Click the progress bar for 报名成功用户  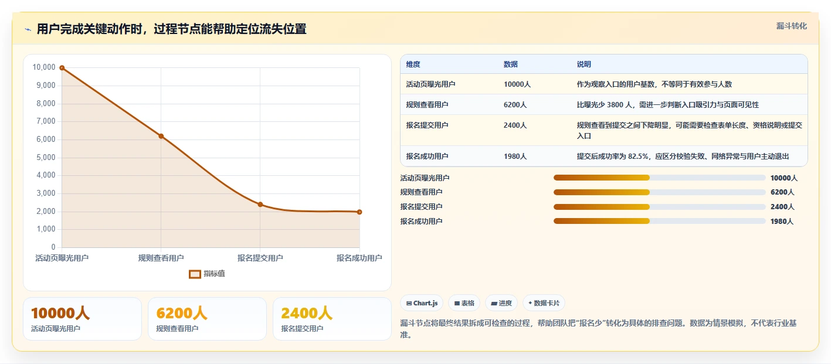click(x=659, y=221)
